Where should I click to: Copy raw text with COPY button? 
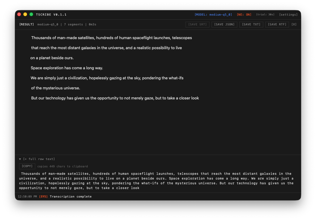pos(27,166)
